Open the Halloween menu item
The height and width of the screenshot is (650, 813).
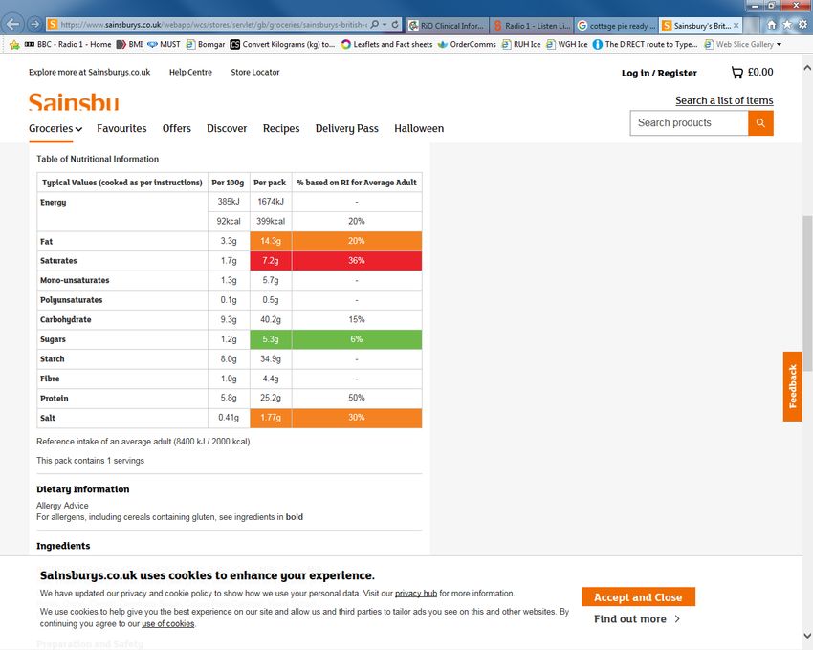tap(419, 128)
